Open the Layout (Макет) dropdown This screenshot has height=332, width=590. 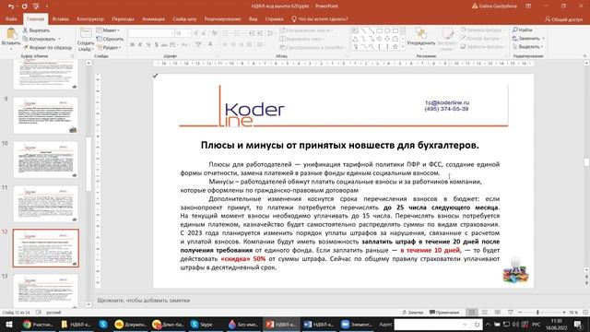coord(108,30)
